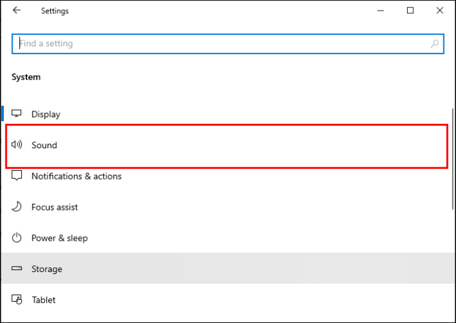Screen dimensions: 456x323
Task: Open the Display settings page
Action: point(227,114)
